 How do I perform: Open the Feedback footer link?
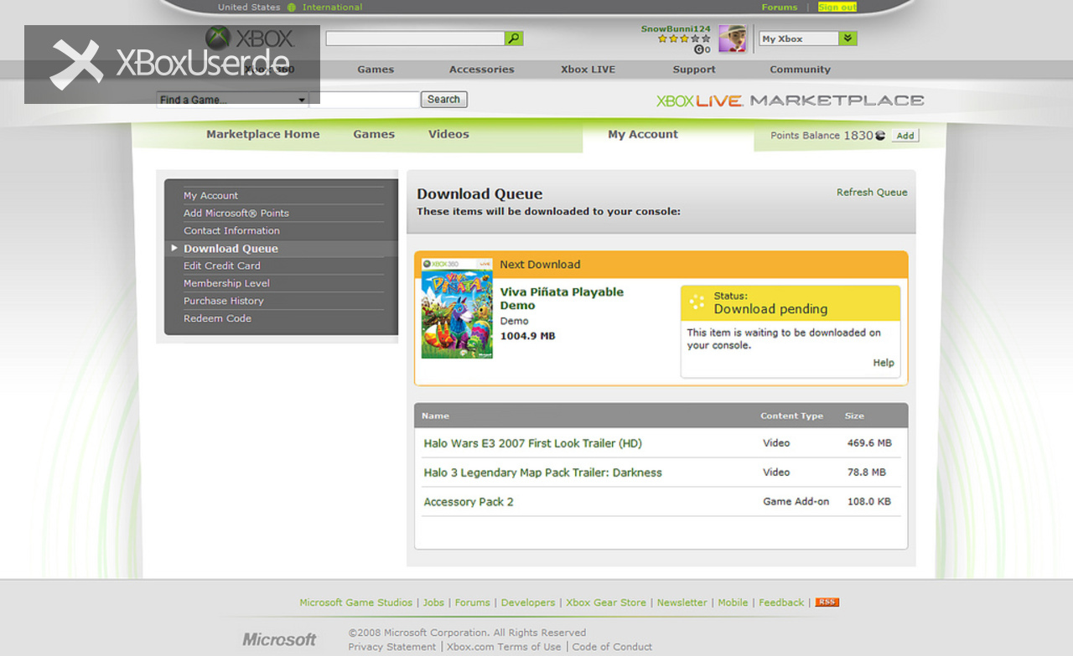pyautogui.click(x=781, y=602)
